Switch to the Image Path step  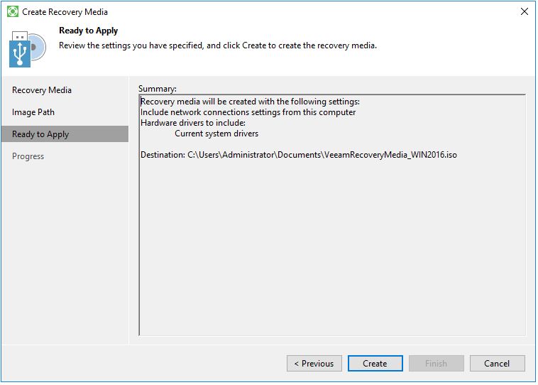[33, 112]
